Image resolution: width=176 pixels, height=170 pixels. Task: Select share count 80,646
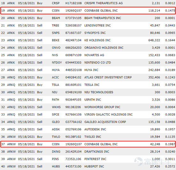[x=155, y=33]
